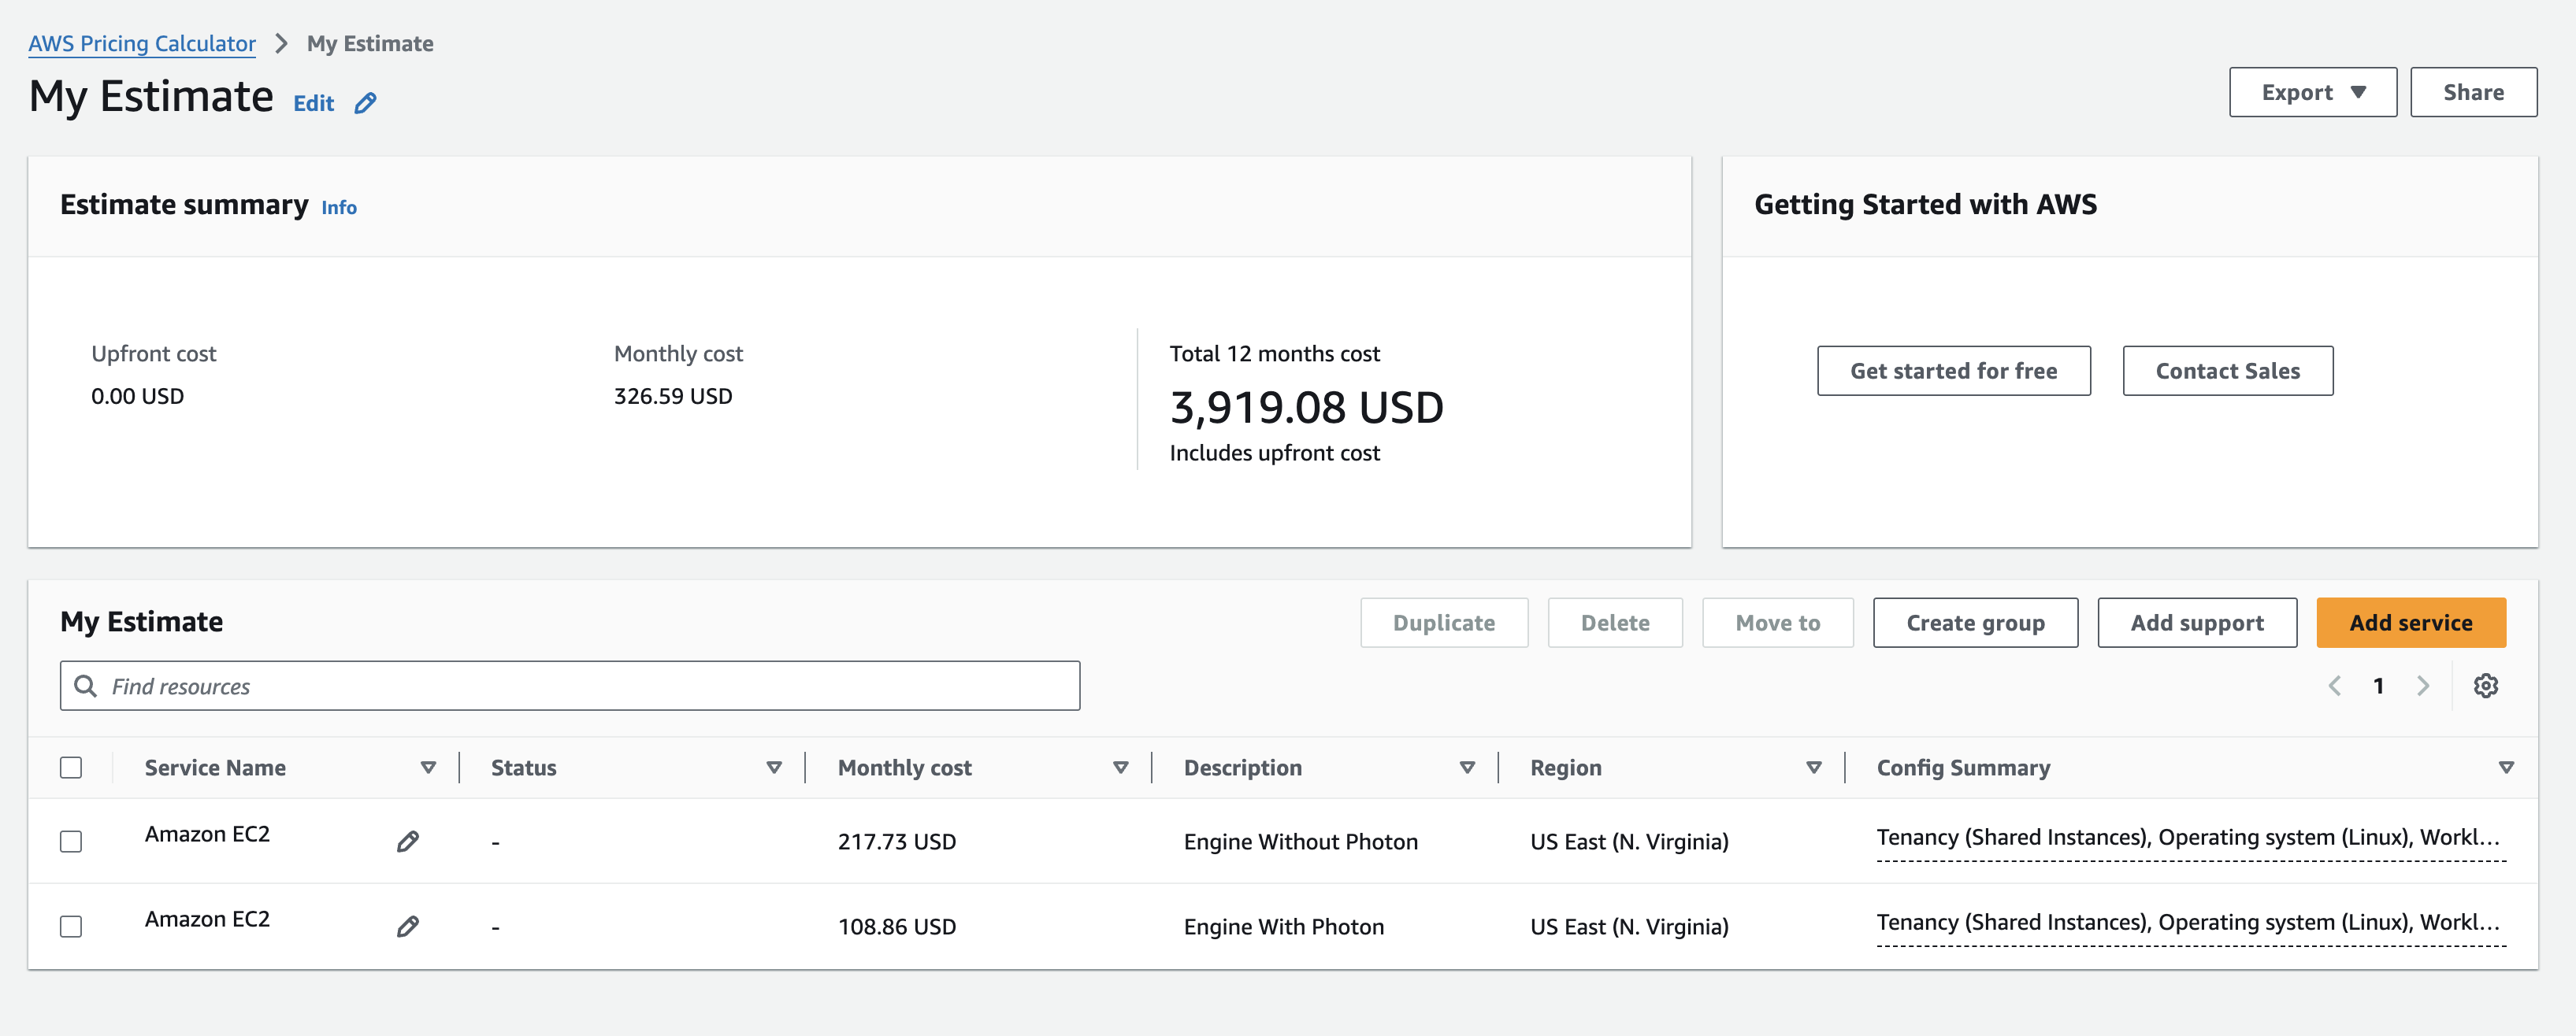The image size is (2576, 1036).
Task: Sort by Config Summary column arrow
Action: [2506, 768]
